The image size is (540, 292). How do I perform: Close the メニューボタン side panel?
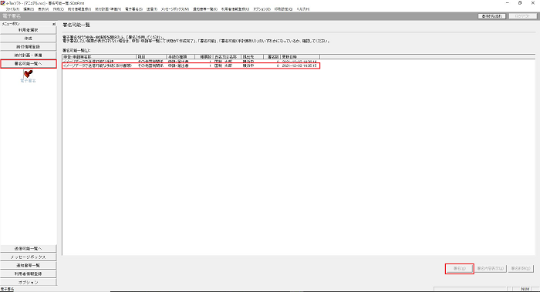pos(54,24)
